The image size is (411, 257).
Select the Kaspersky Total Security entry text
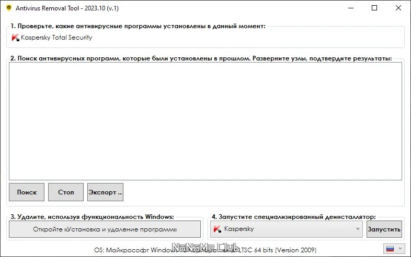pos(56,38)
